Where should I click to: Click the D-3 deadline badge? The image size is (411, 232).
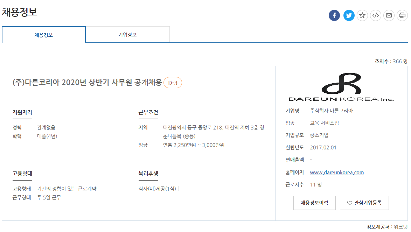[173, 83]
